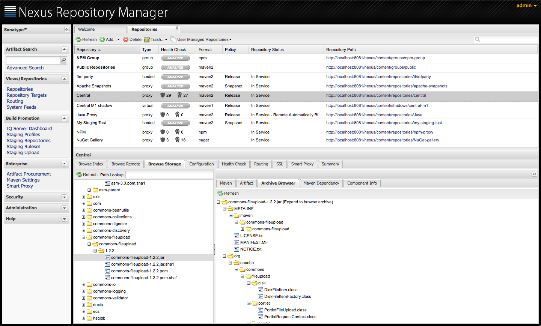Collapse the Enterprise panel

point(64,164)
